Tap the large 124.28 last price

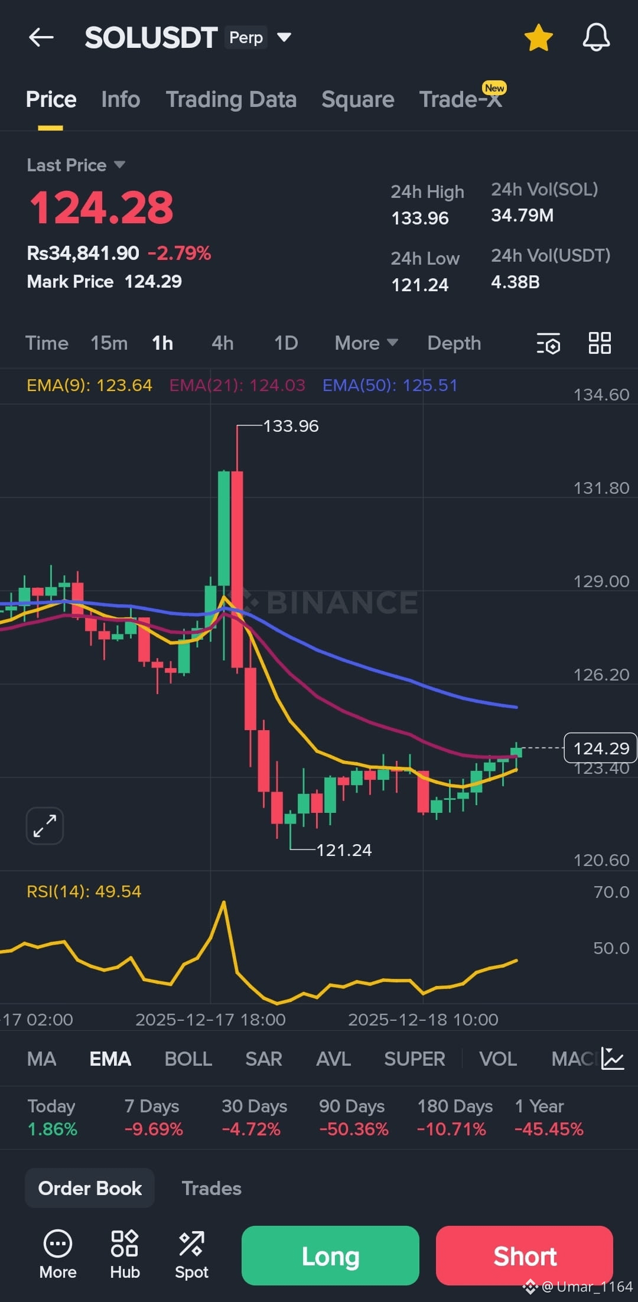pos(101,208)
